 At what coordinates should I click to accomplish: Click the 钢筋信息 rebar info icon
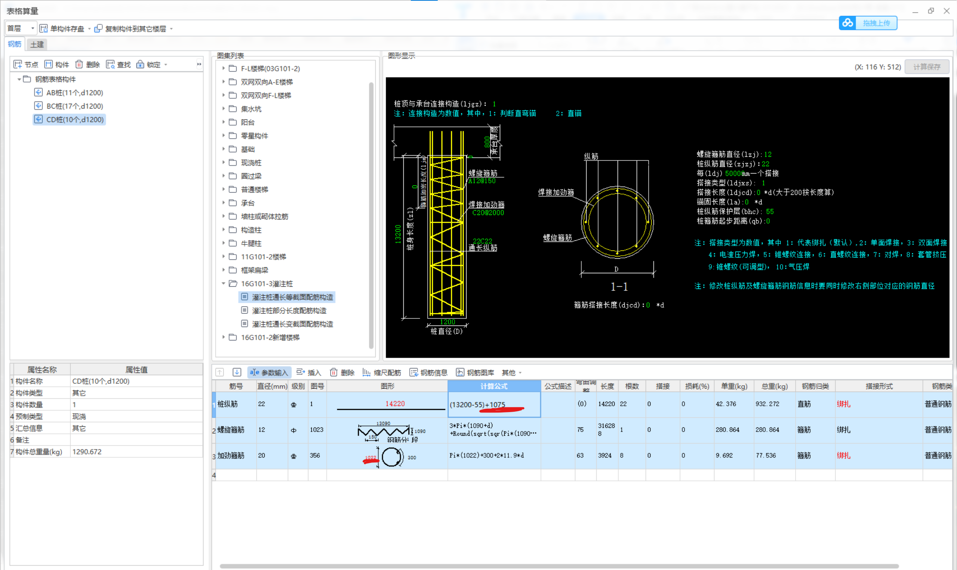[x=413, y=372]
